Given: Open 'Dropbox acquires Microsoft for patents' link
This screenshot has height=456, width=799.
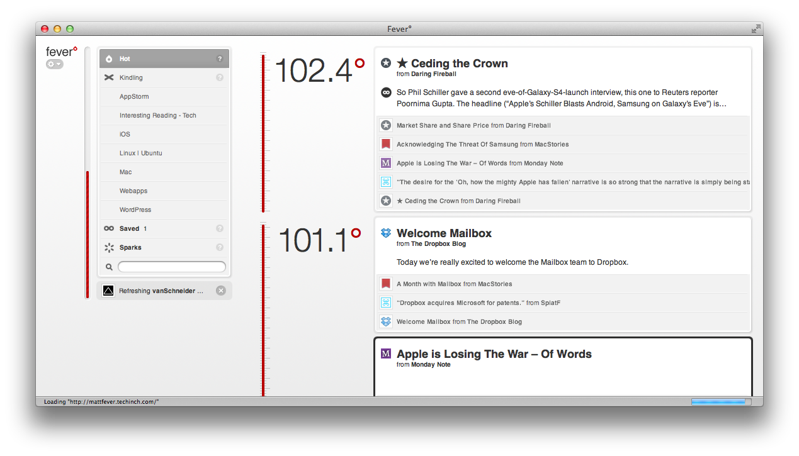Looking at the screenshot, I should (460, 303).
